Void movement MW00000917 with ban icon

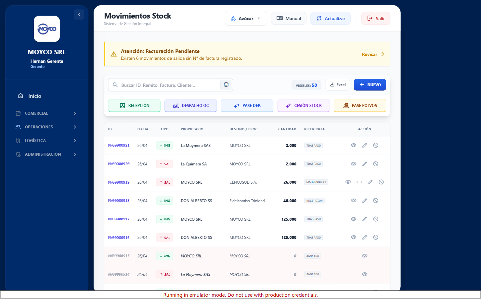376,219
